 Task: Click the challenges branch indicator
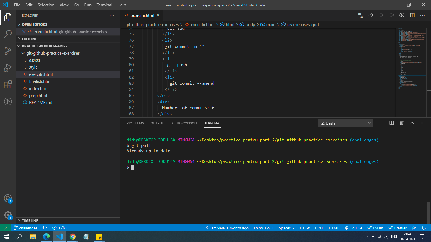[26, 228]
